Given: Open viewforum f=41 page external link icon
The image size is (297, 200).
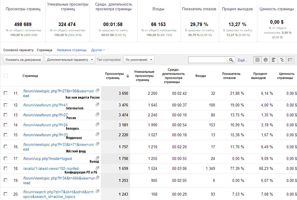Looking at the screenshot, I should click(97, 104).
